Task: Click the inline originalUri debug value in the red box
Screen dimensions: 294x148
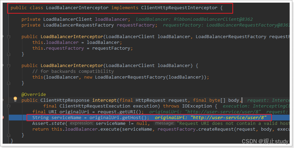Action: 211,118
